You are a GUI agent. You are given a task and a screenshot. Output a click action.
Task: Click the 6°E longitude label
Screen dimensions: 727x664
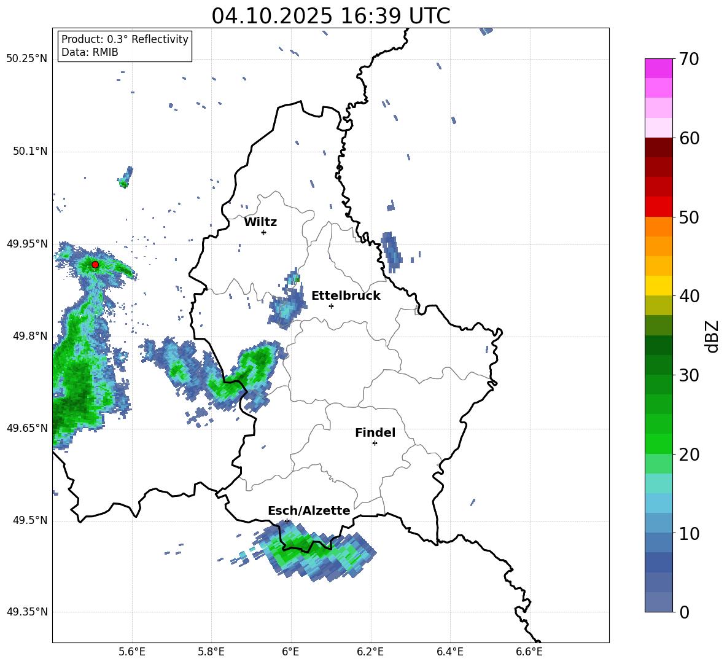click(290, 652)
